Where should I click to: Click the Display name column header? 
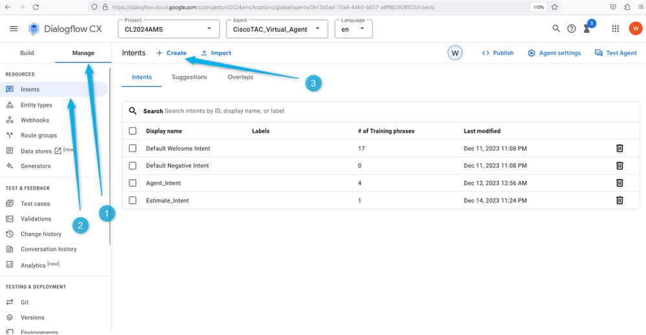(x=164, y=131)
